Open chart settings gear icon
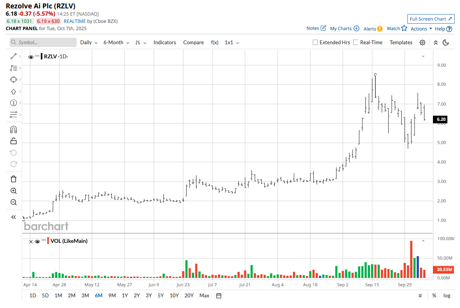 click(x=422, y=43)
